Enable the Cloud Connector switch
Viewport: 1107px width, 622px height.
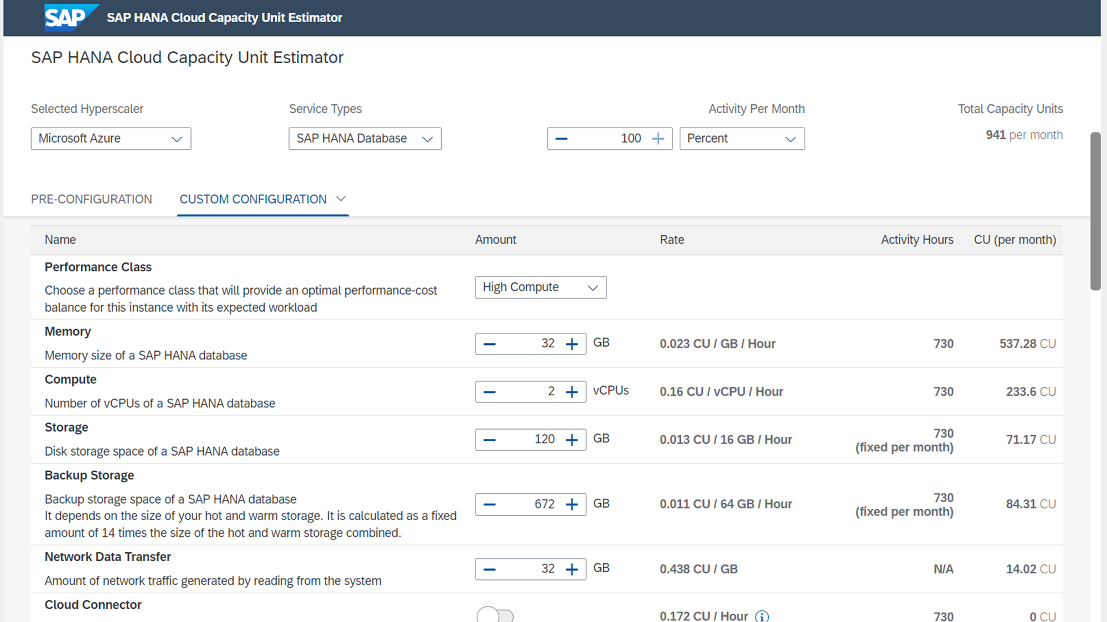tap(495, 615)
